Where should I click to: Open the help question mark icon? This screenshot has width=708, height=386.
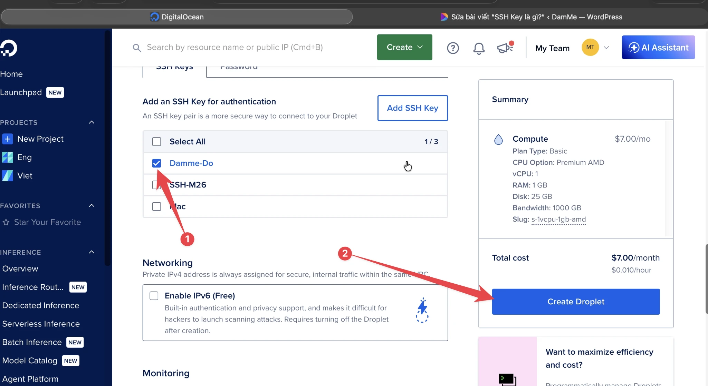coord(453,48)
